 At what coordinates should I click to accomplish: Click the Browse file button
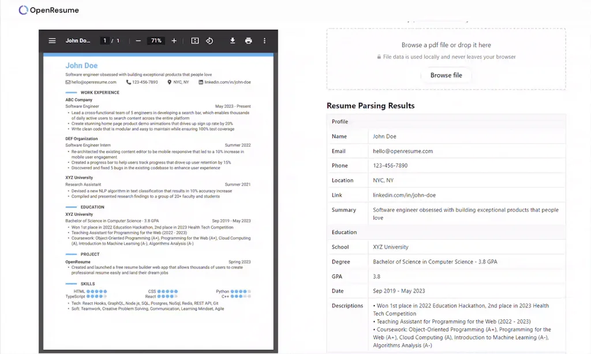coord(447,75)
